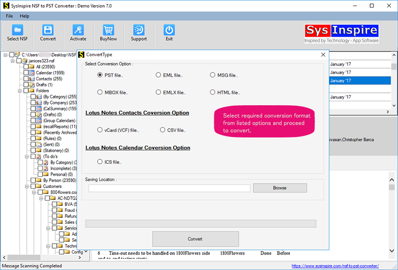This screenshot has width=398, height=270.
Task: Collapse the Folders tree node
Action: (19, 91)
